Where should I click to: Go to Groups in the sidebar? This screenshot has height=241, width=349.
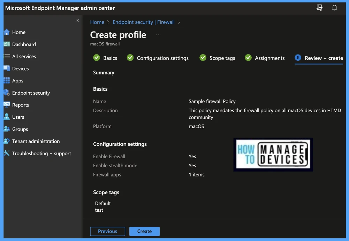(x=20, y=129)
